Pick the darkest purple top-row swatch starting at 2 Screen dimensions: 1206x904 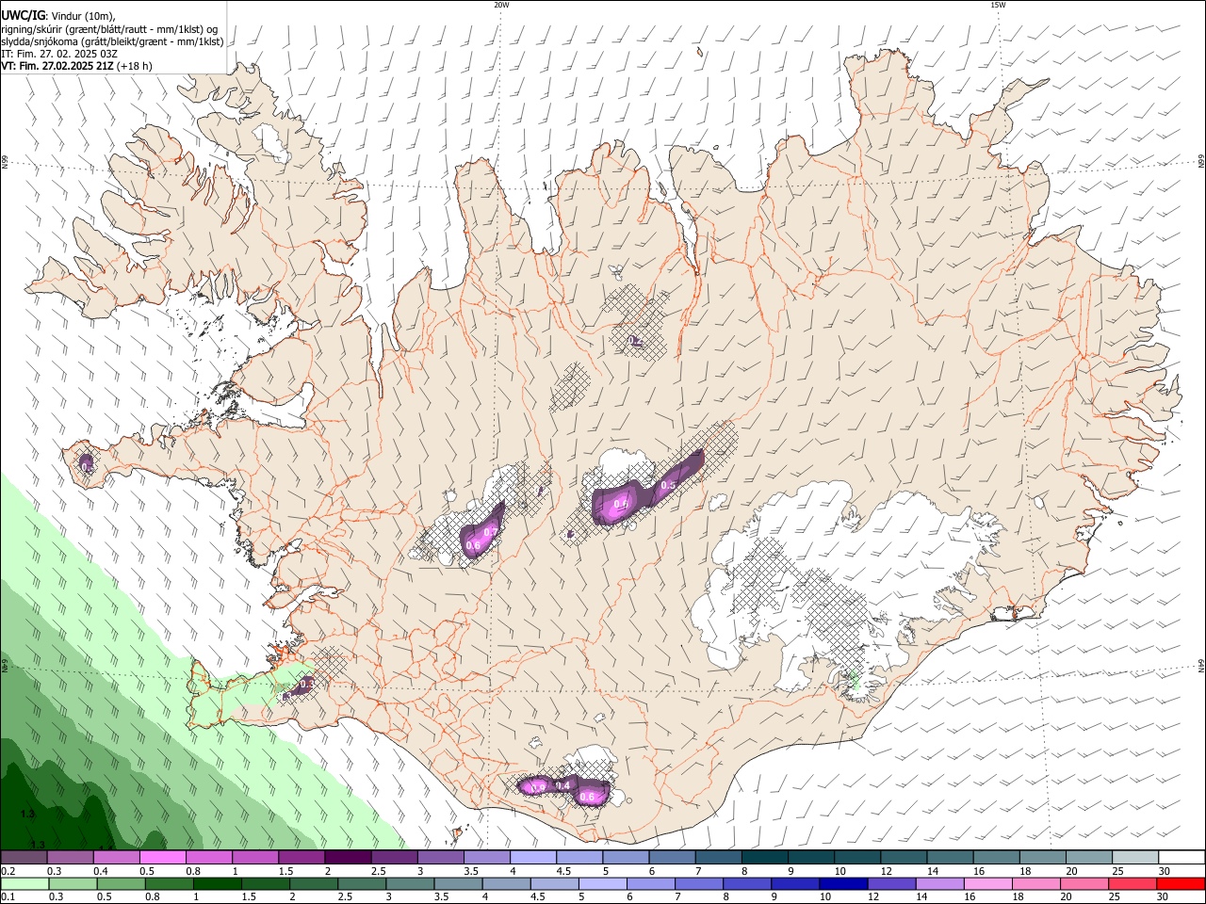(x=347, y=858)
